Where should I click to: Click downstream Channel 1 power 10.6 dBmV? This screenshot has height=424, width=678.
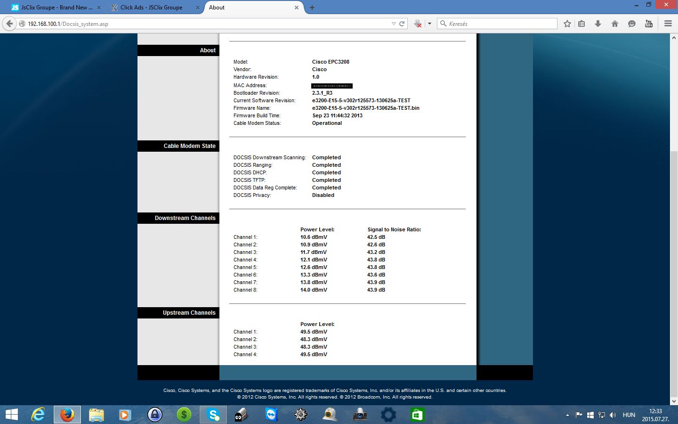coord(314,237)
